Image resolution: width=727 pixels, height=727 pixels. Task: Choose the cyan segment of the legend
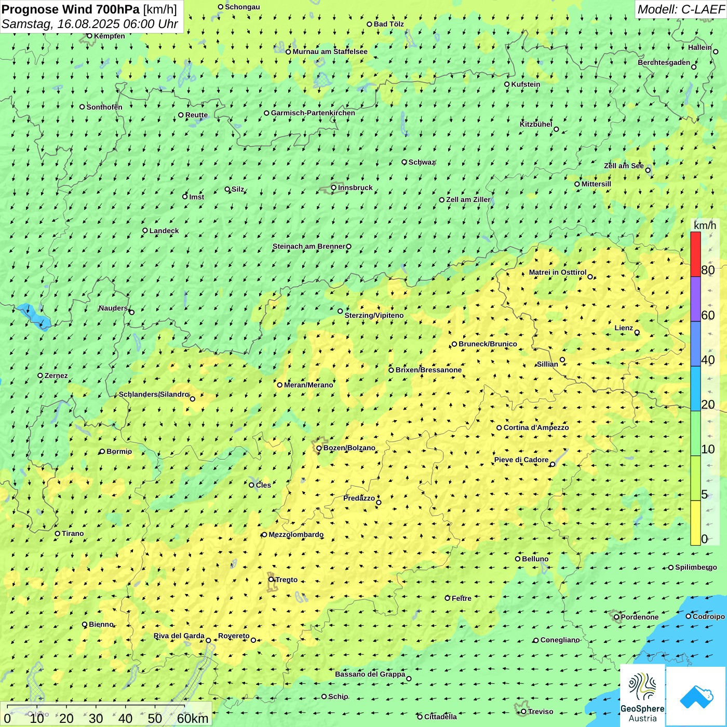(695, 389)
